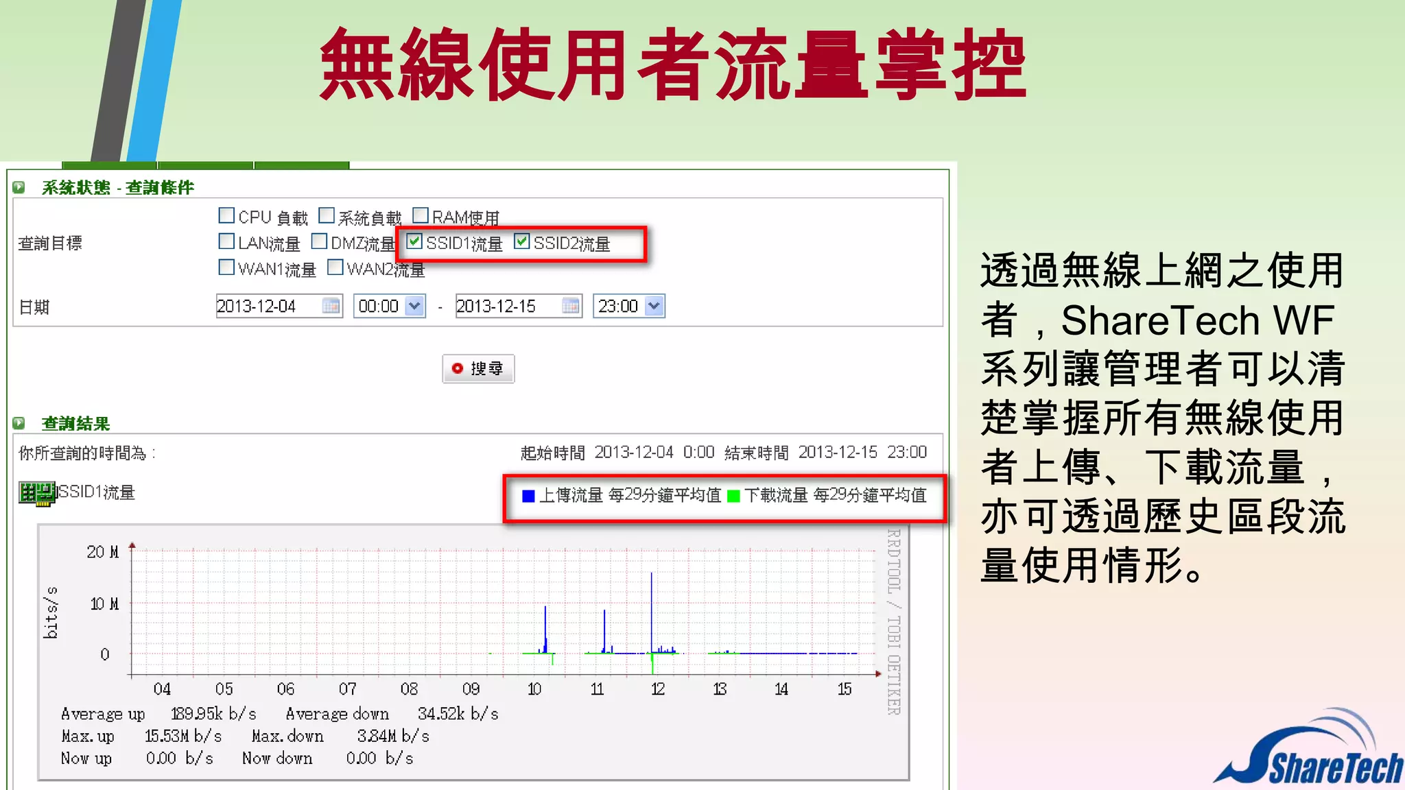Uncheck the SSID1流量 checkbox
Viewport: 1405px width, 790px height.
414,241
